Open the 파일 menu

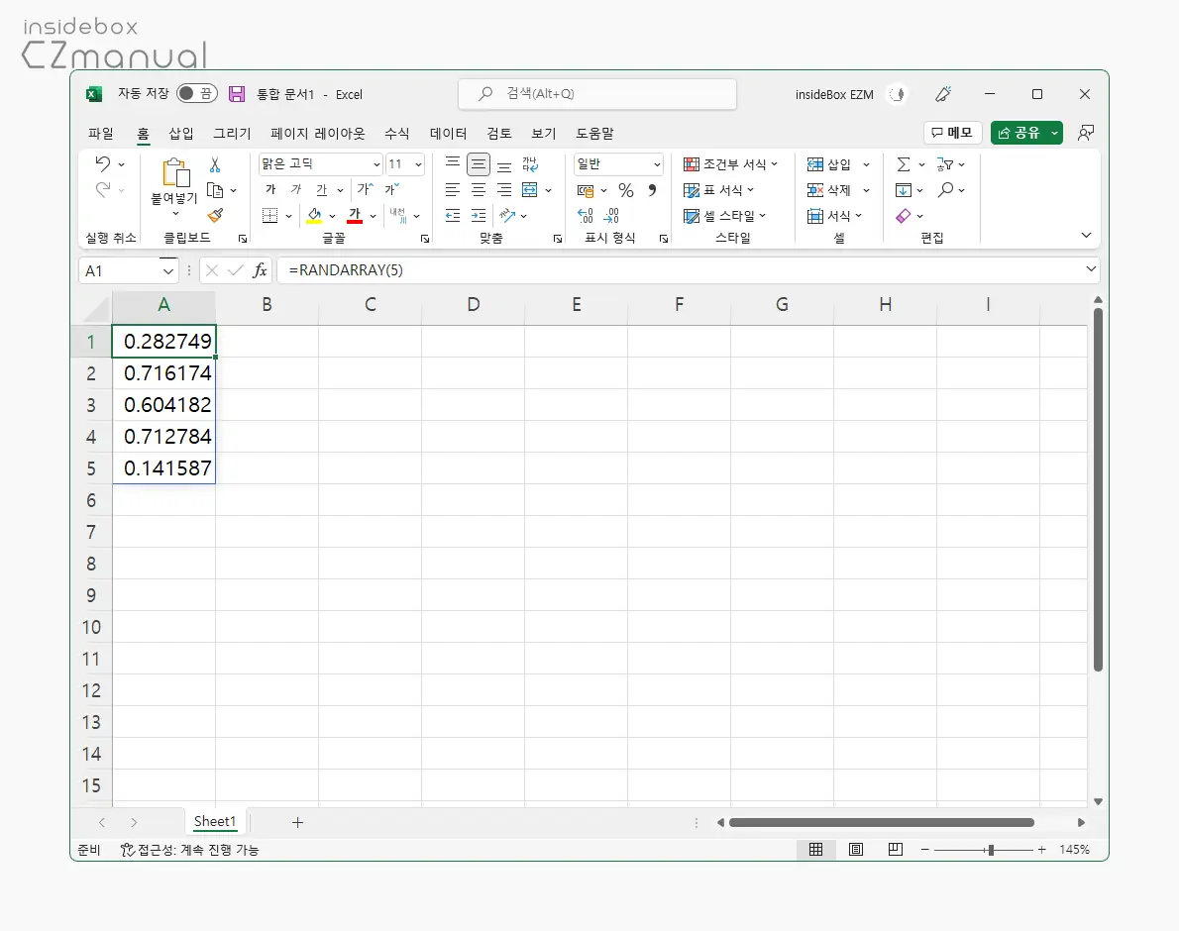tap(101, 133)
